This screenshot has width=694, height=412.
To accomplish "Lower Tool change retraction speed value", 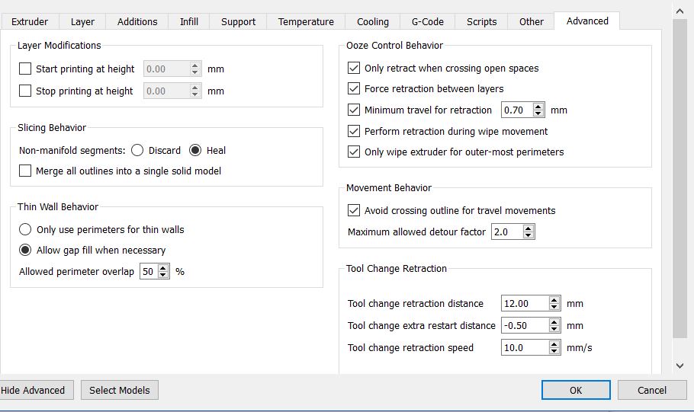I will pyautogui.click(x=554, y=352).
